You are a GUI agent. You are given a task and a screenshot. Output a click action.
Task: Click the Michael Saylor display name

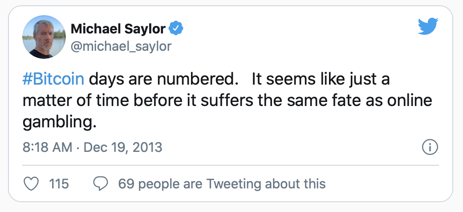tap(118, 29)
